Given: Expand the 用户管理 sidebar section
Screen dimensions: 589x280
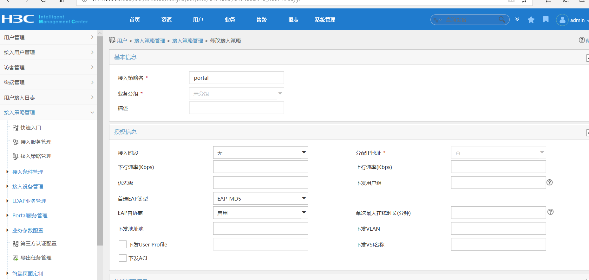Looking at the screenshot, I should [48, 37].
